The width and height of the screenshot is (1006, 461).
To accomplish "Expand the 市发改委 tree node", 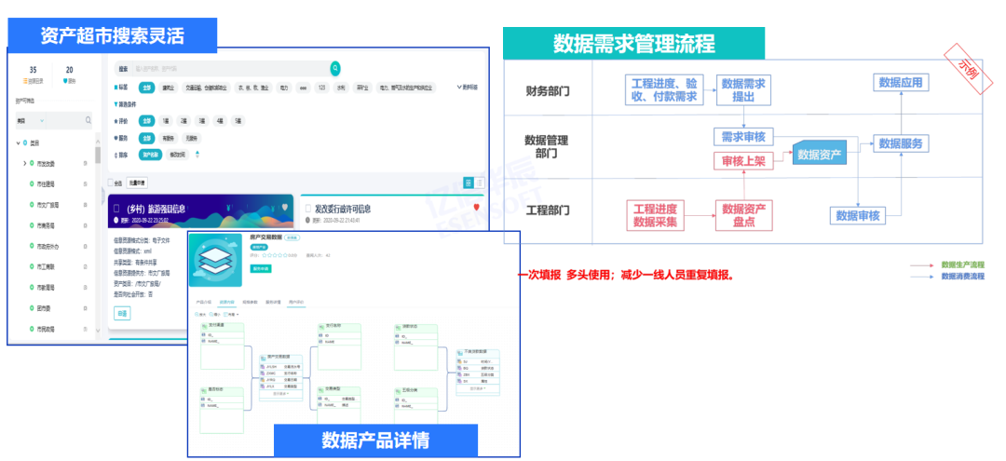I will 25,164.
